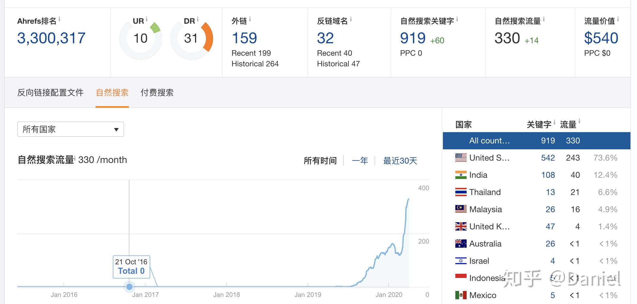The height and width of the screenshot is (304, 637).
Task: Open the 所有国家 country dropdown
Action: tap(70, 129)
